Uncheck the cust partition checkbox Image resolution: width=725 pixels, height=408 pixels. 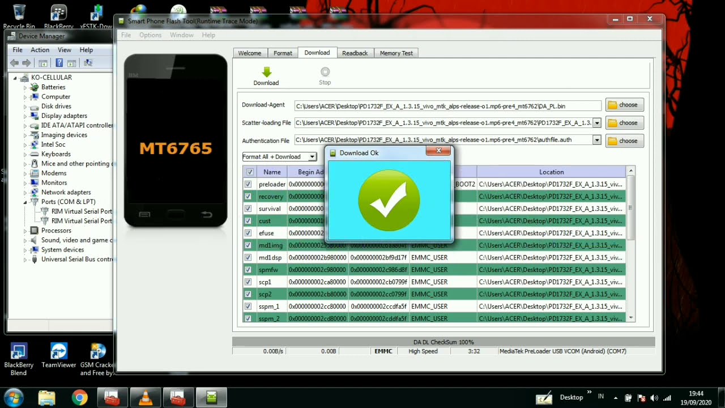tap(248, 221)
